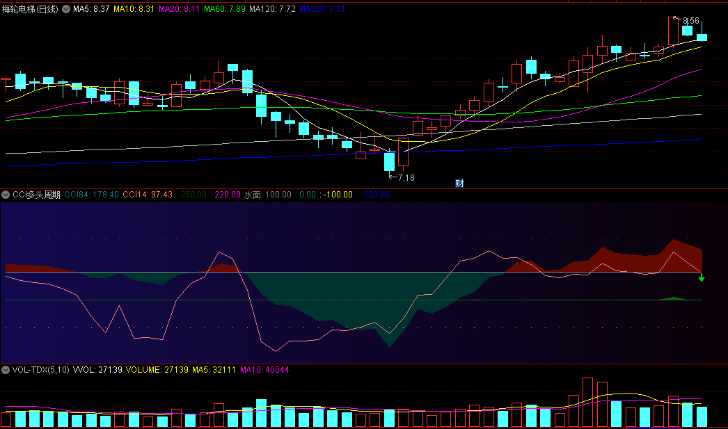Click the -100.00 yellow level label

[x=336, y=195]
